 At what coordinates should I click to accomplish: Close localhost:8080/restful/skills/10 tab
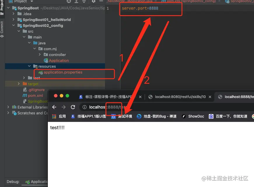[x=210, y=97]
